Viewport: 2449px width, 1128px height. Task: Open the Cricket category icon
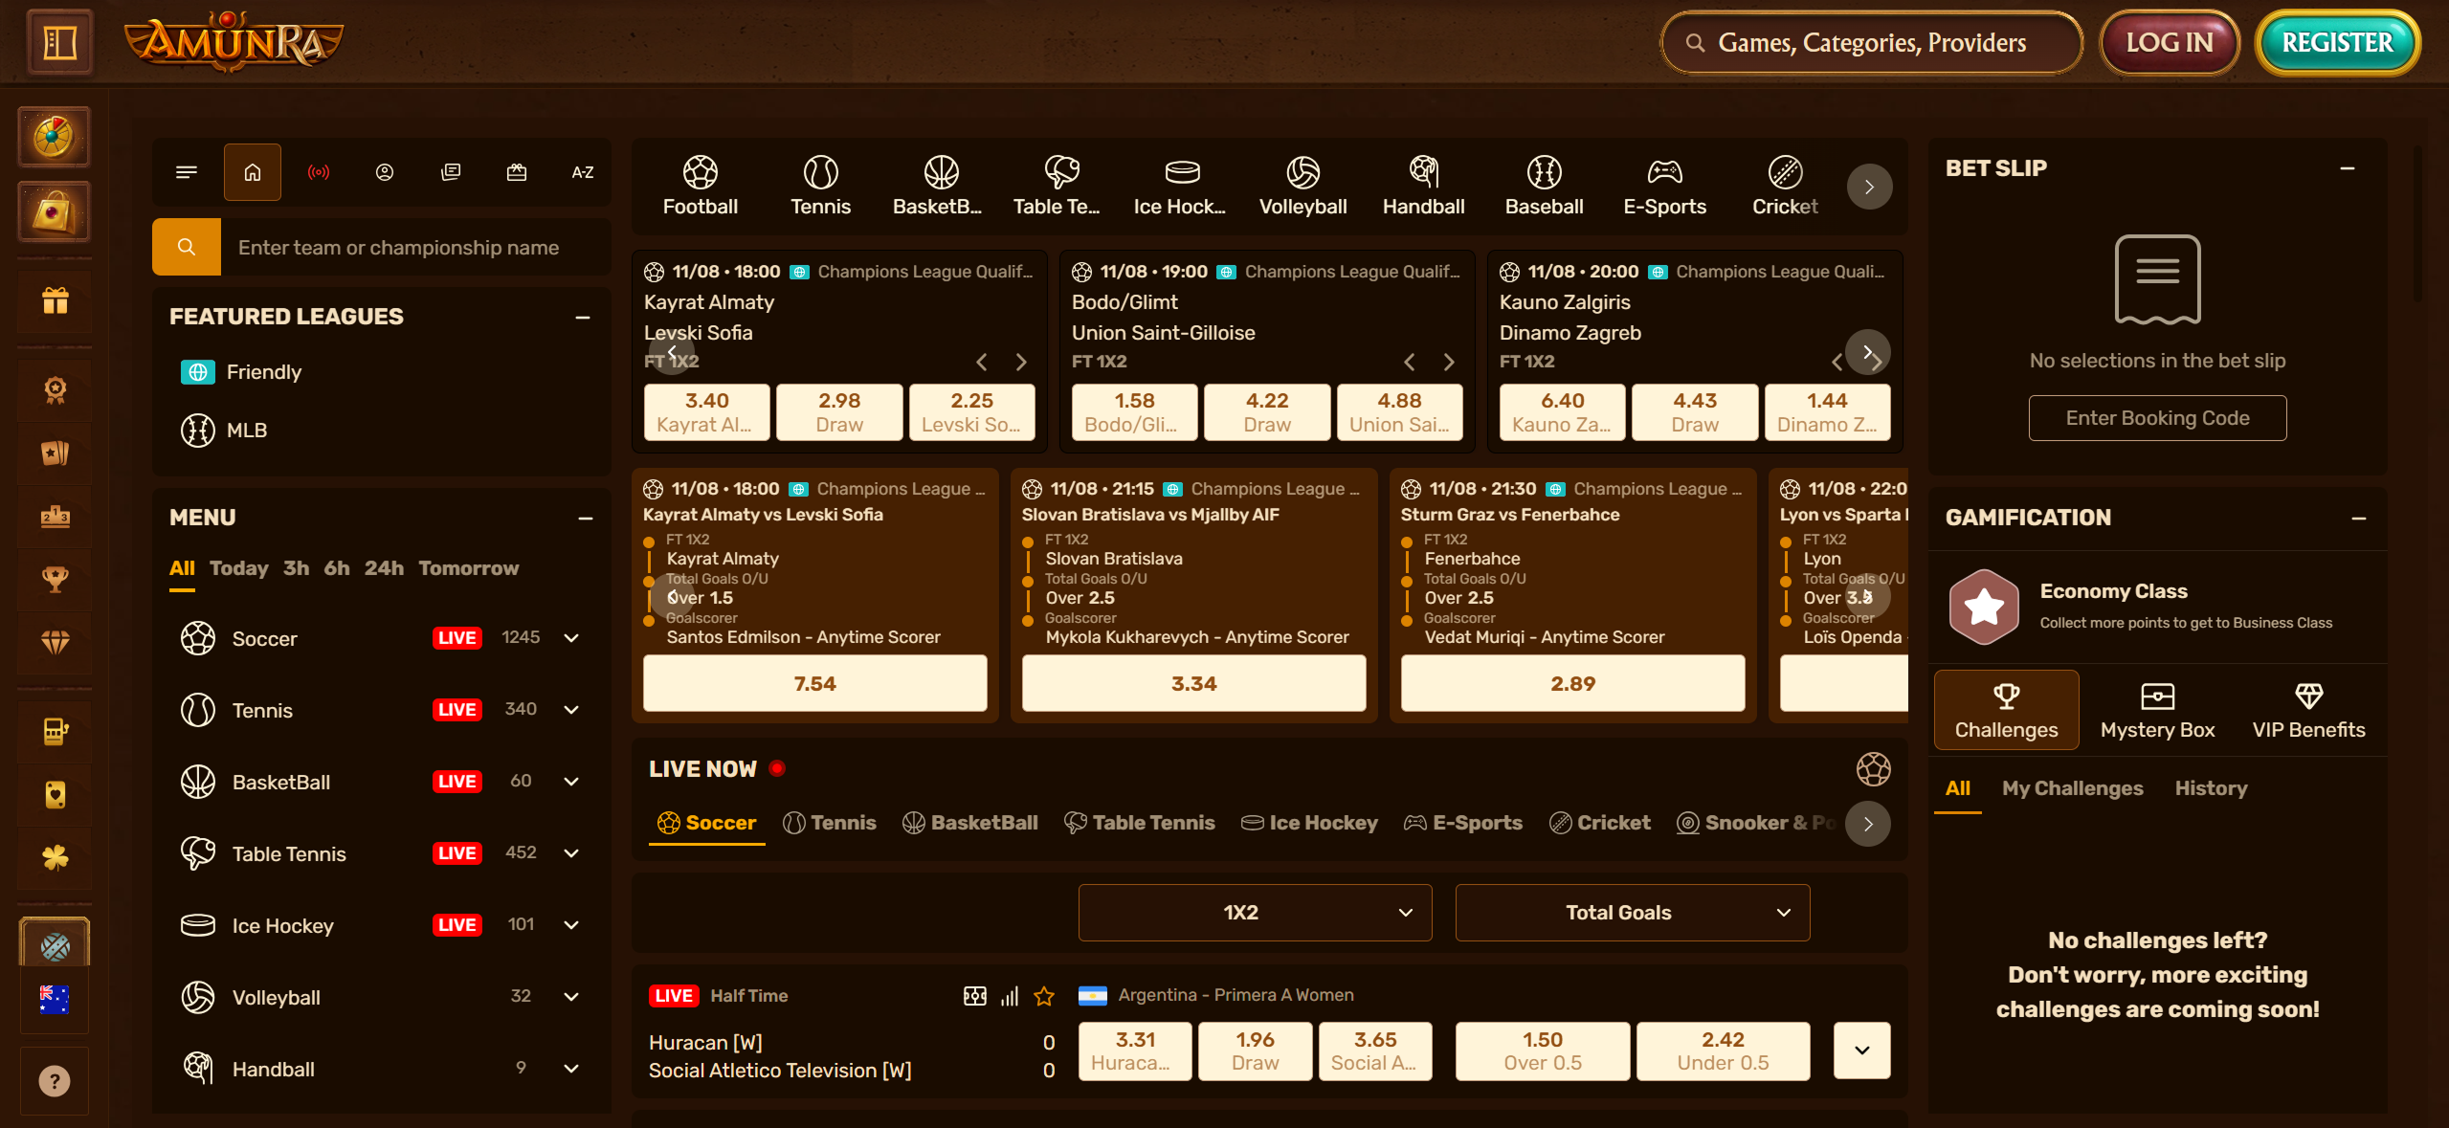[1785, 186]
